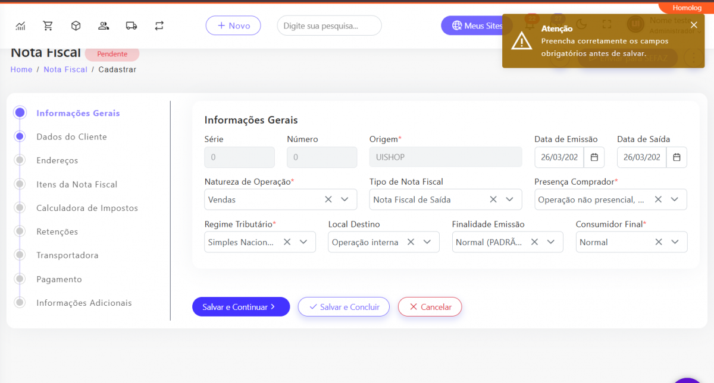This screenshot has width=714, height=383.
Task: Open the products box icon in top navigation
Action: click(76, 26)
